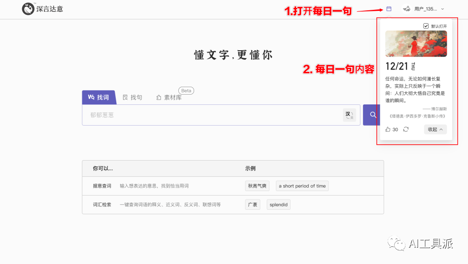The image size is (468, 264).
Task: Try the example 秋高气爽
Action: [257, 186]
